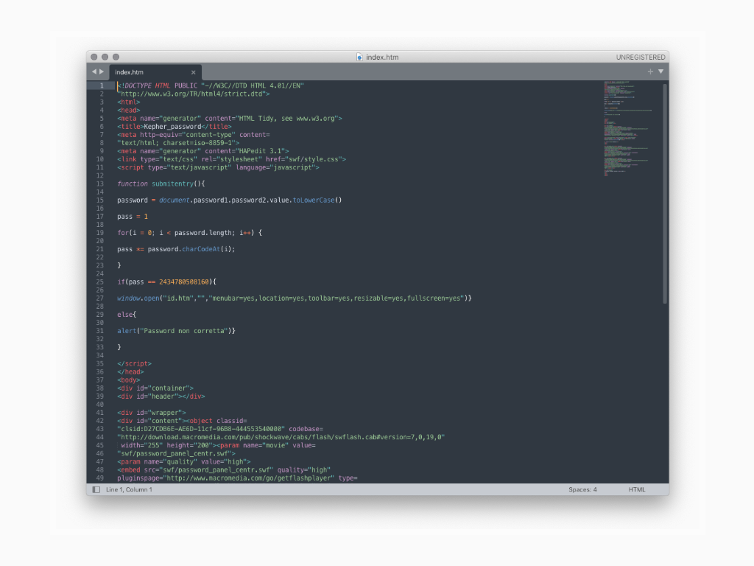Viewport: 754px width, 566px height.
Task: Click the minimize window button
Action: pos(105,57)
